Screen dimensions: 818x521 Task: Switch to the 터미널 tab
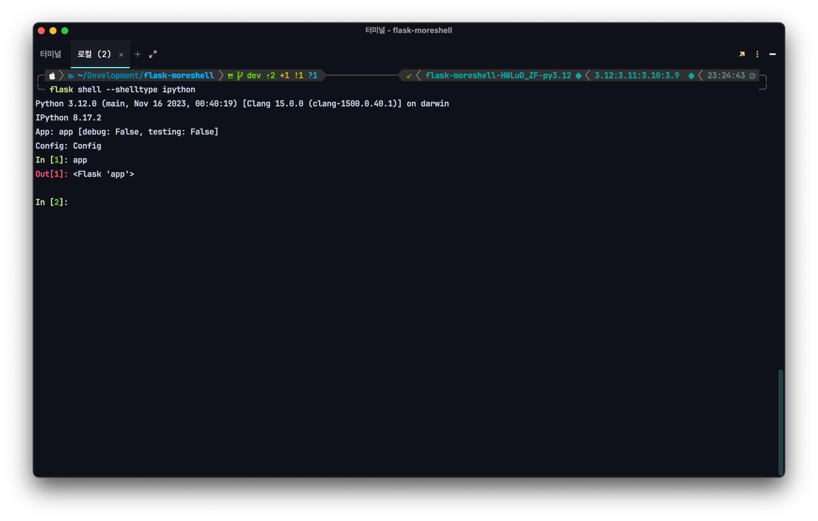click(x=51, y=54)
